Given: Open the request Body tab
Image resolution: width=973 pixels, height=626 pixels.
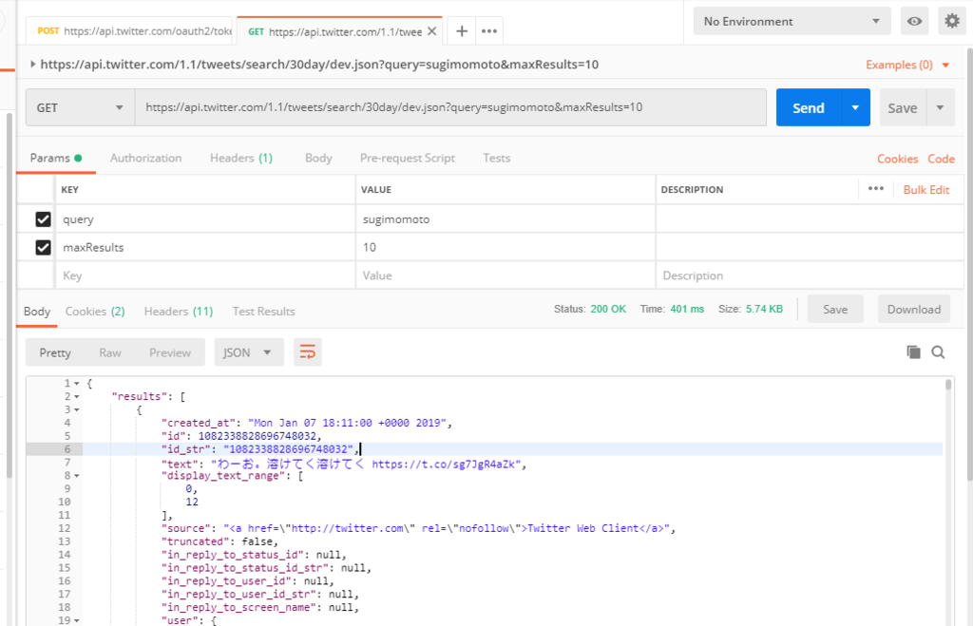Looking at the screenshot, I should pos(318,158).
